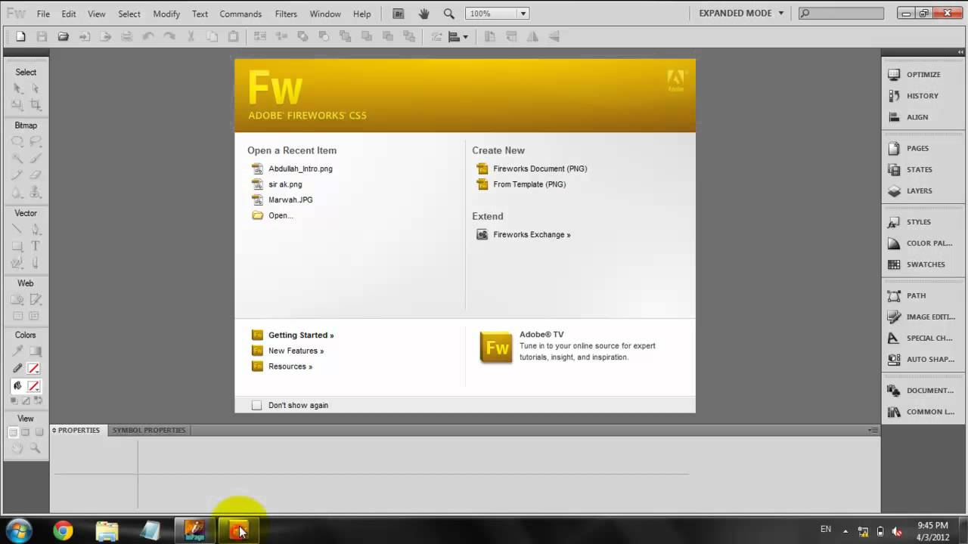Screen dimensions: 968x544
Task: Open the Modify menu
Action: 166,14
